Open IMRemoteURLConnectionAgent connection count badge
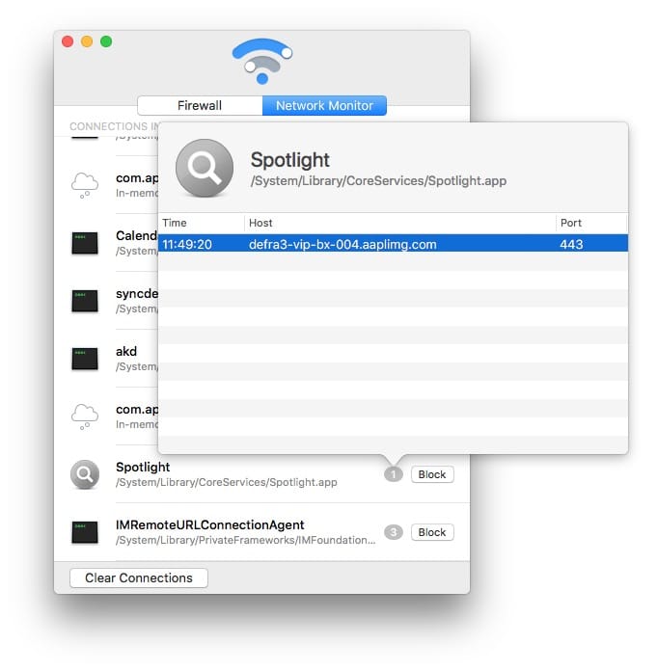The image size is (657, 671). (394, 532)
